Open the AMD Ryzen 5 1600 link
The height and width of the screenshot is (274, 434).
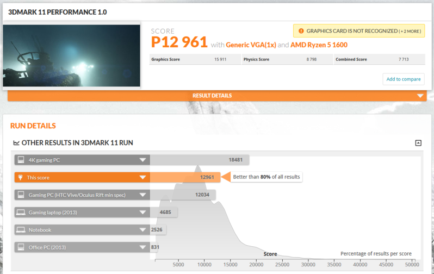pos(319,45)
